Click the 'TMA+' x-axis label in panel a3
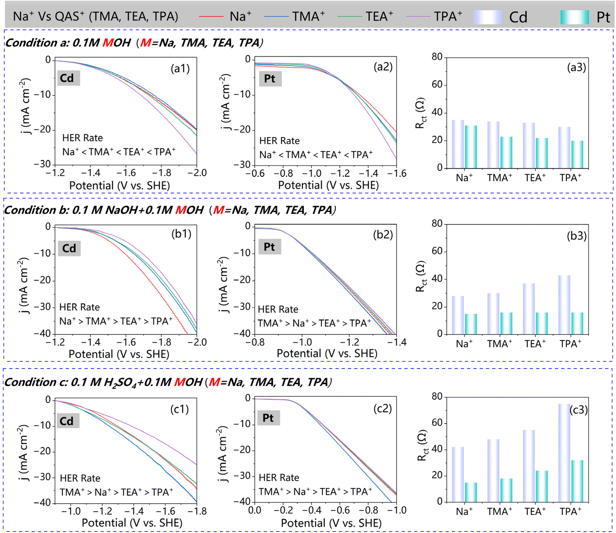 point(500,178)
